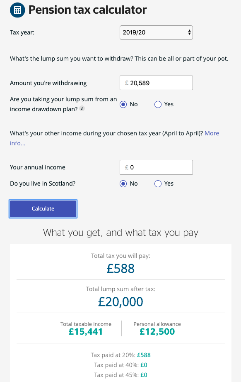Viewport: 241px width, 382px height.
Task: Click the Your annual income input field
Action: pos(156,167)
